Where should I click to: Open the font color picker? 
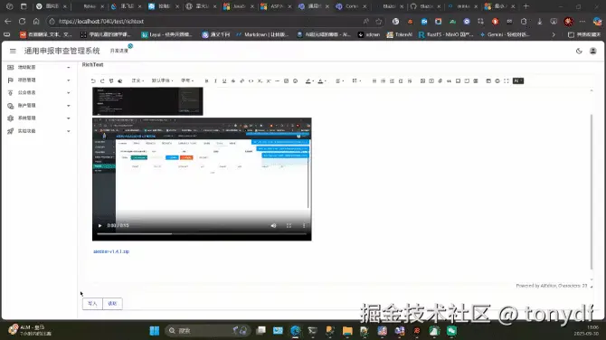pos(322,80)
